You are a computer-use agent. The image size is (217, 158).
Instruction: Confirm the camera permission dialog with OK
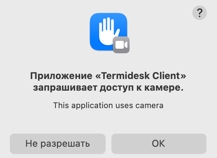click(x=159, y=144)
